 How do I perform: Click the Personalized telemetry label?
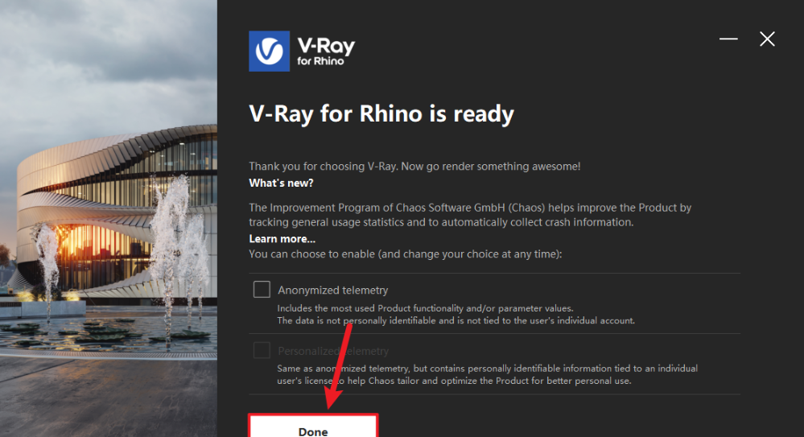tap(332, 351)
